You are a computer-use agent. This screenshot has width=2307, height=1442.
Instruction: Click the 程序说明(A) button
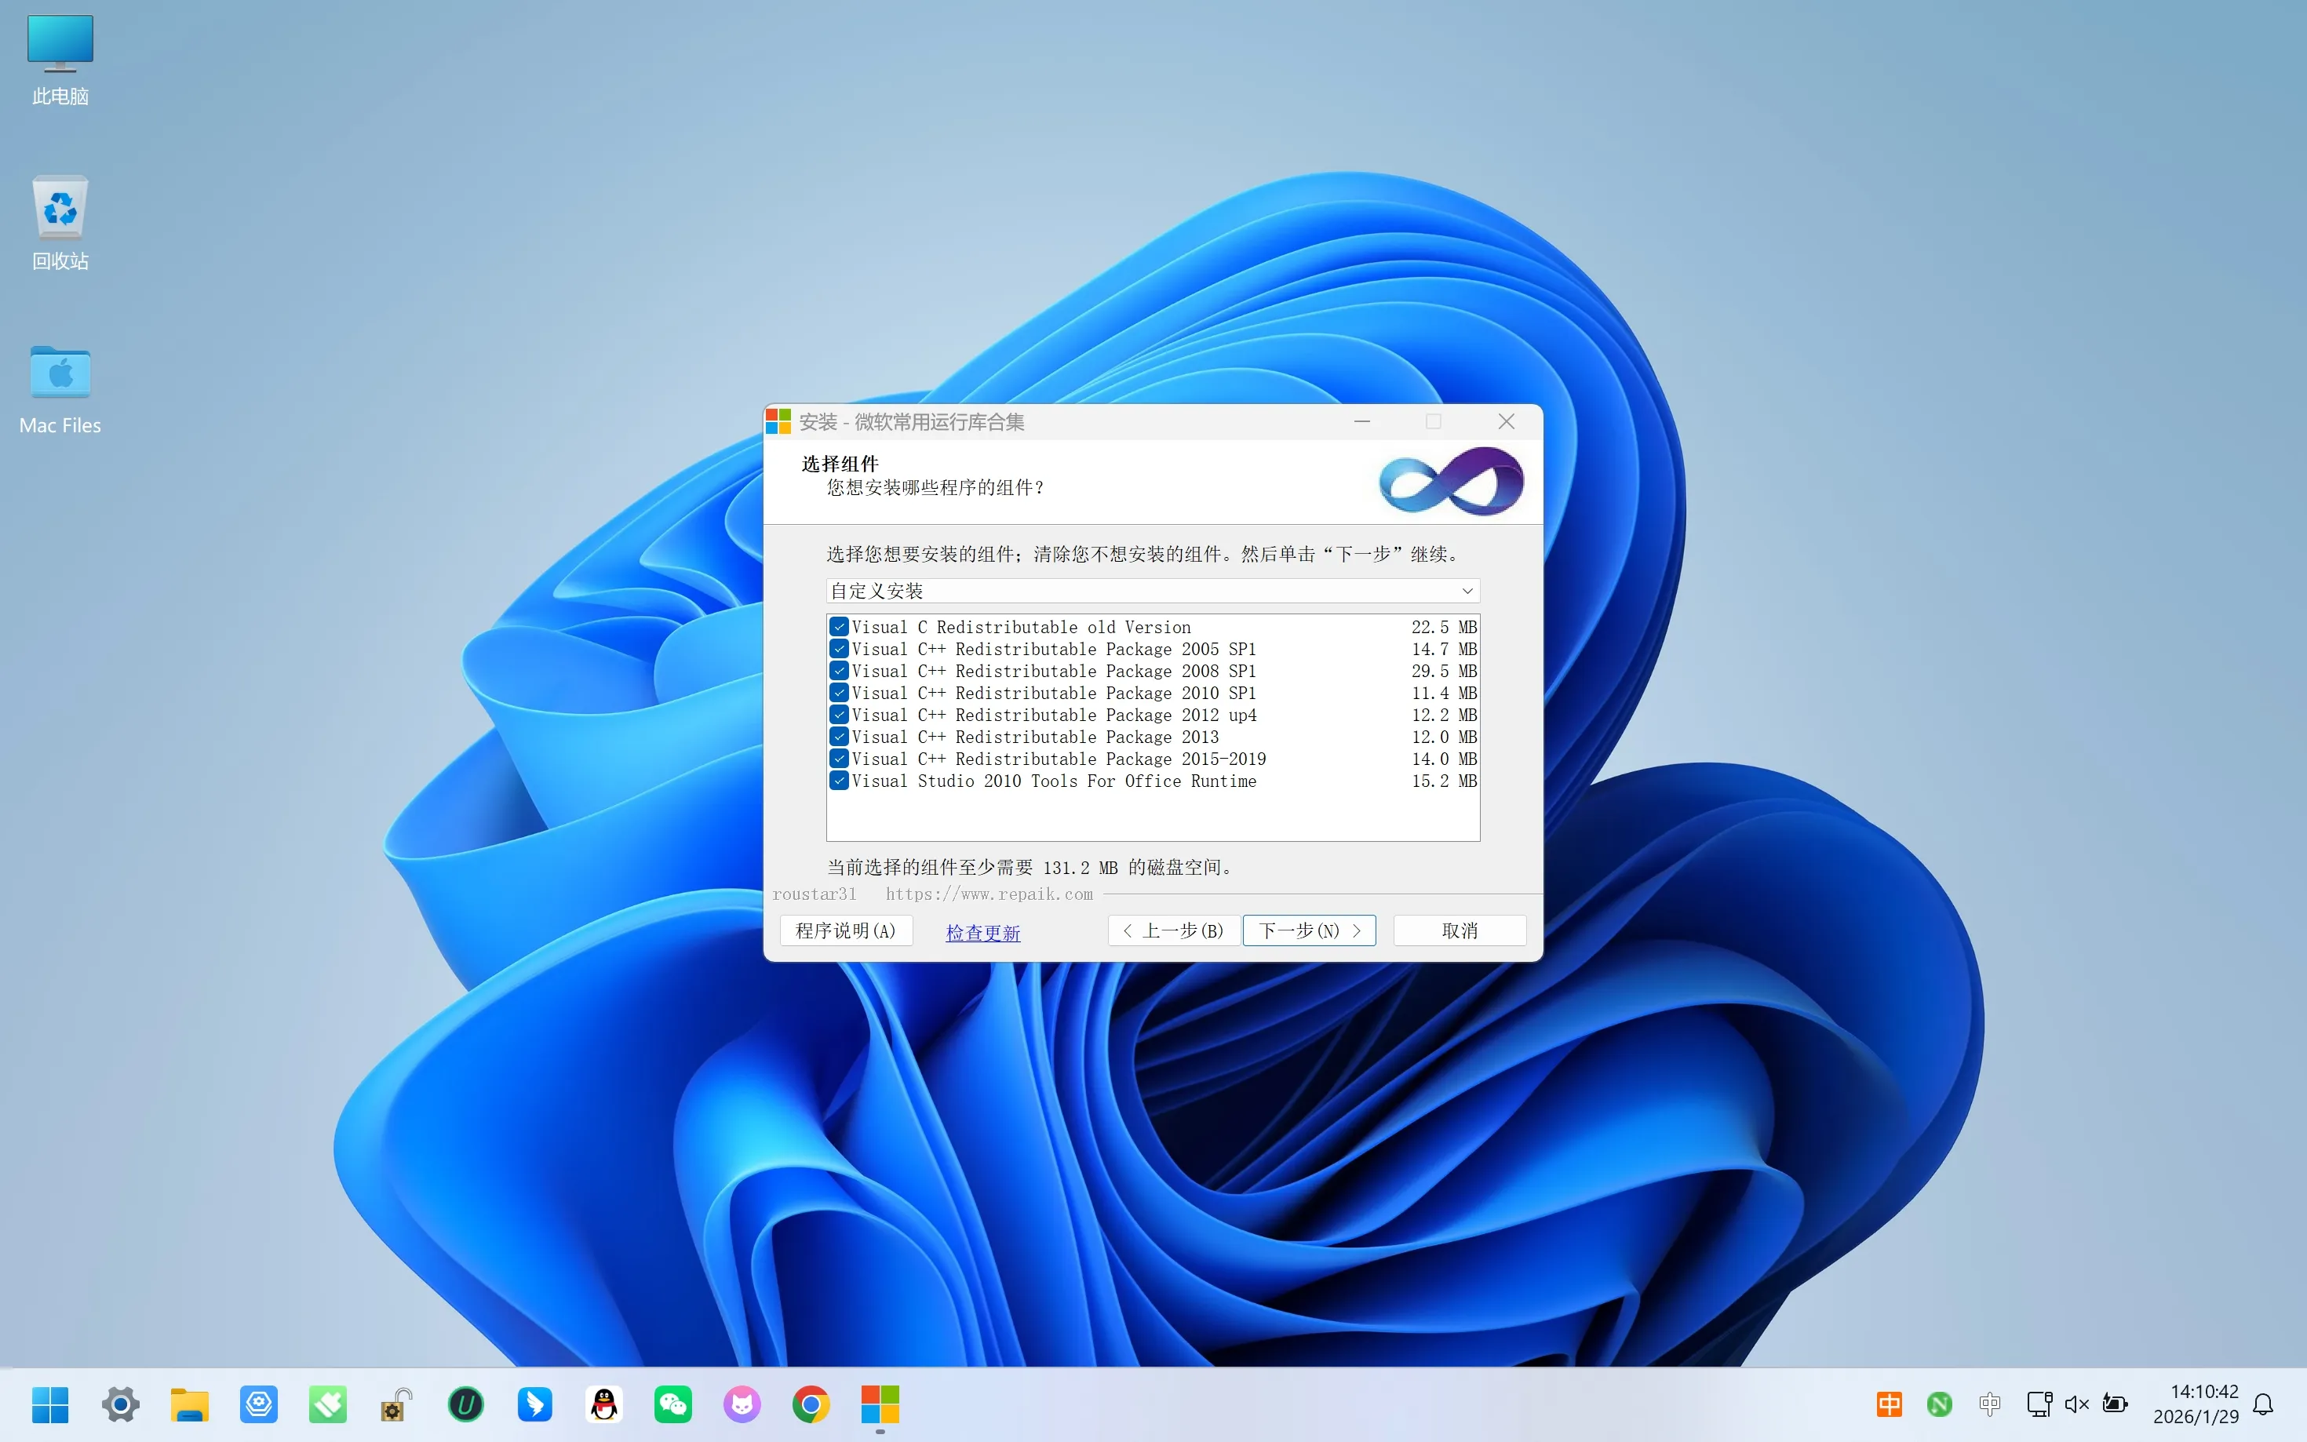pos(846,930)
